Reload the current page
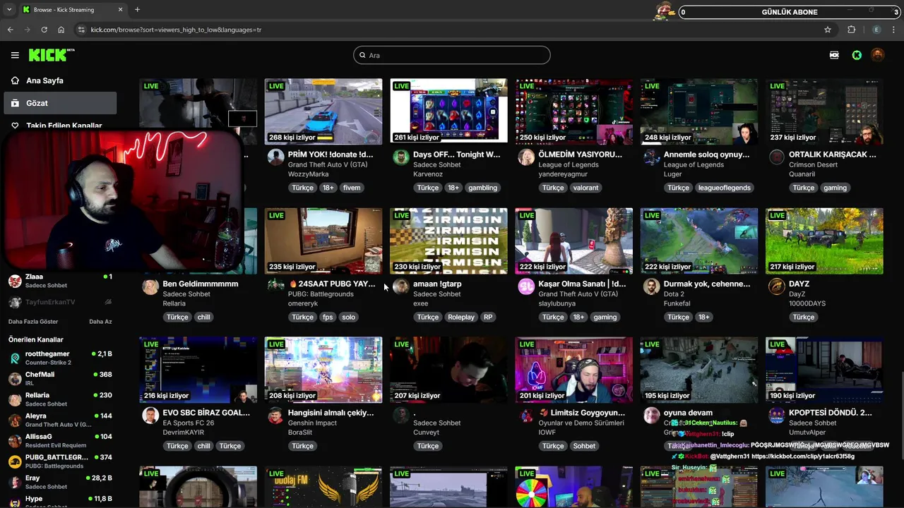The image size is (904, 508). point(44,30)
